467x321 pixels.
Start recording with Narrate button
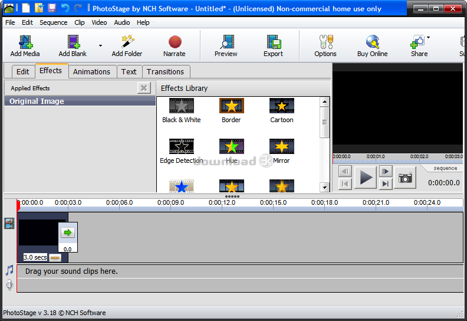point(175,45)
